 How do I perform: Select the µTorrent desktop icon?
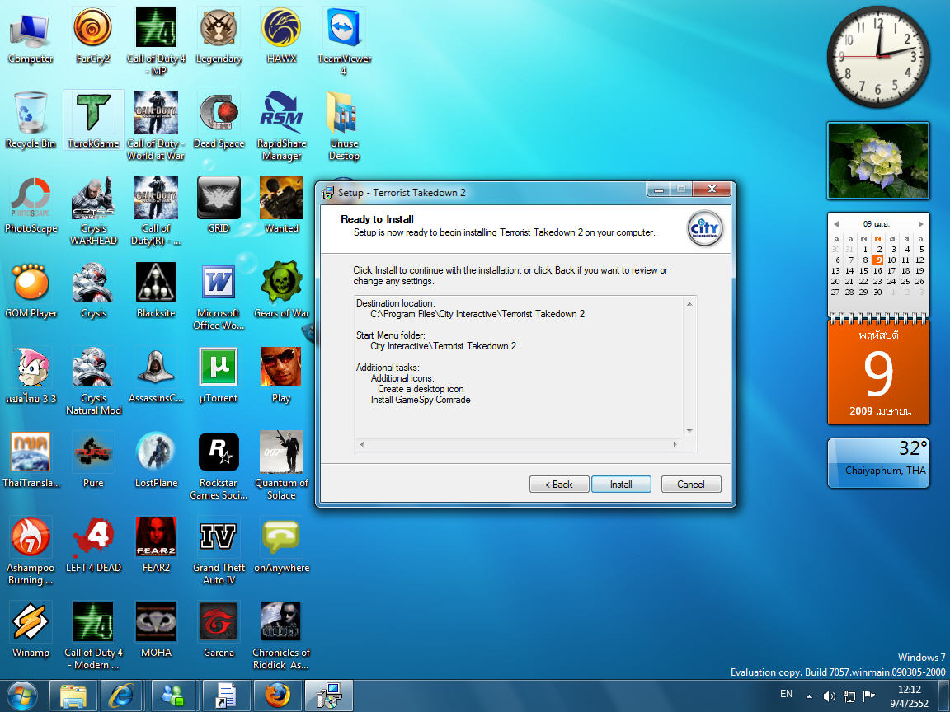219,376
